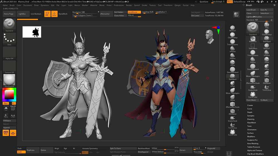Click the Alpha Off slot
This screenshot has height=156, width=278.
9,53
